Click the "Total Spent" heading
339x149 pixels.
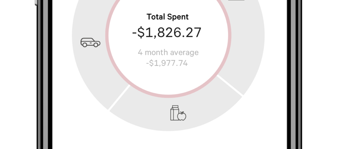pos(168,17)
